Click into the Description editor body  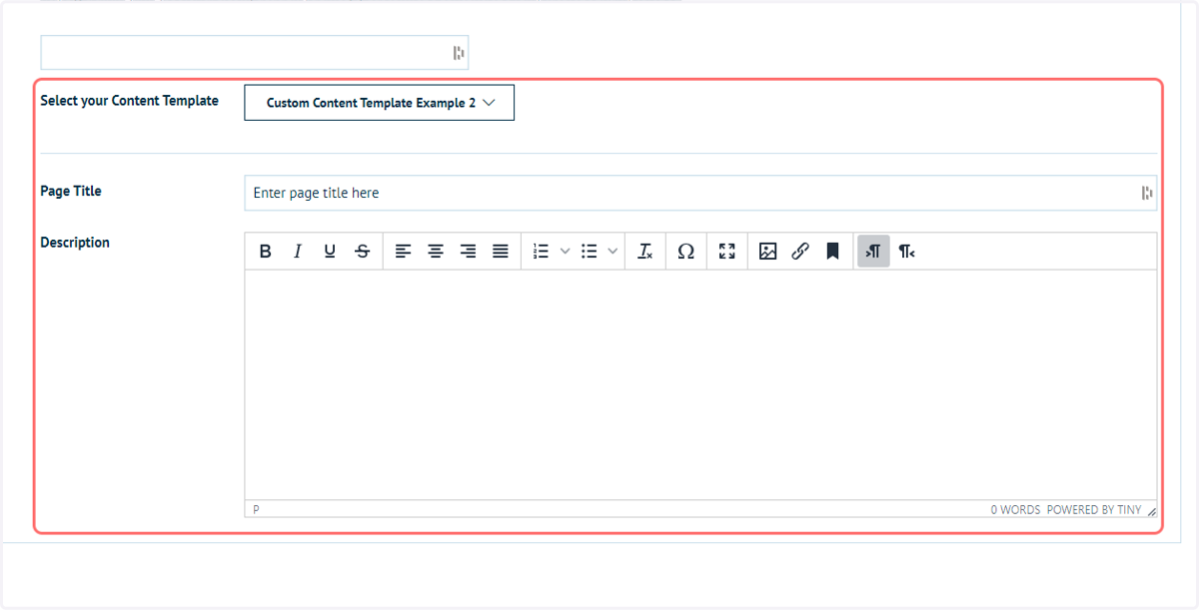(x=700, y=384)
